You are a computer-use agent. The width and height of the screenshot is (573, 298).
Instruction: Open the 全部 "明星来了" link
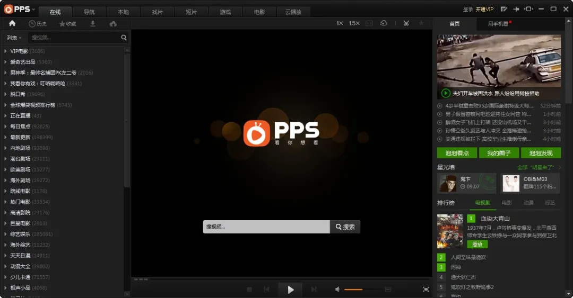pos(539,167)
